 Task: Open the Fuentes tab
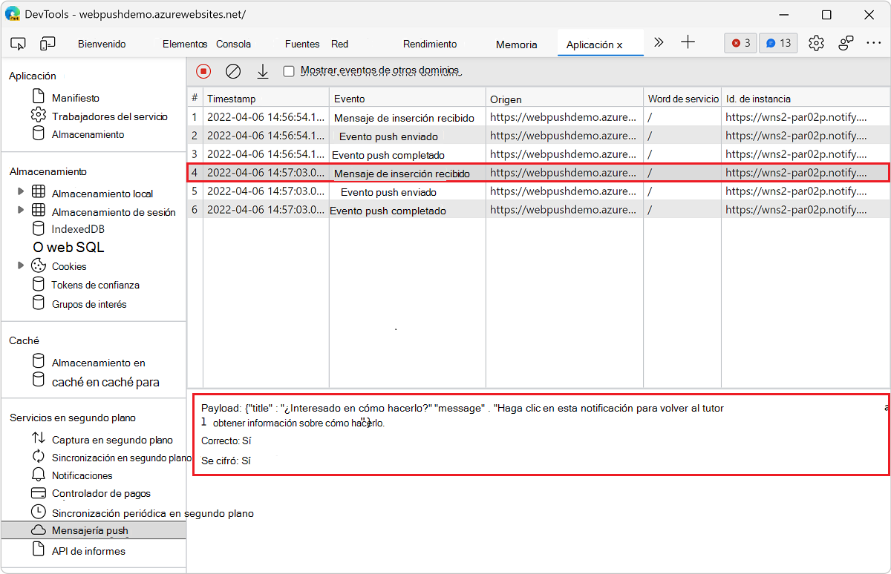[x=302, y=44]
